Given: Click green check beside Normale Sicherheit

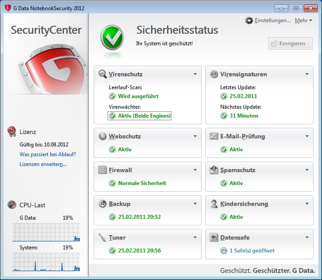Looking at the screenshot, I should click(x=112, y=183).
